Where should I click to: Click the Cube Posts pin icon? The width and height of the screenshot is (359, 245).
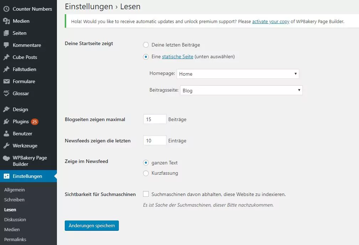click(x=6, y=57)
